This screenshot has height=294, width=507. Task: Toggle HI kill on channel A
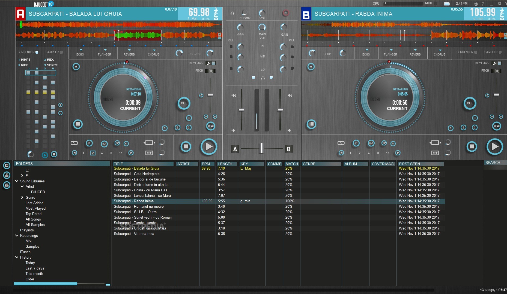[231, 47]
